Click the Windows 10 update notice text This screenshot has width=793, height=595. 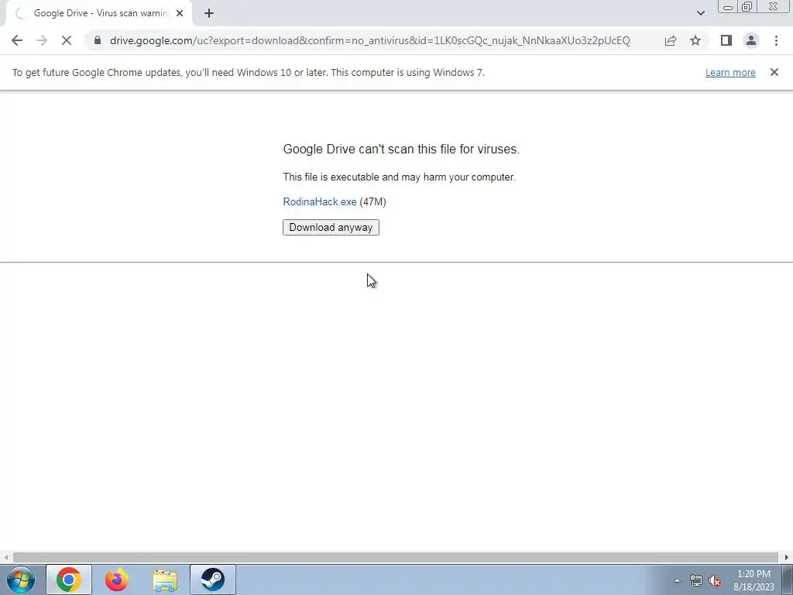tap(249, 72)
